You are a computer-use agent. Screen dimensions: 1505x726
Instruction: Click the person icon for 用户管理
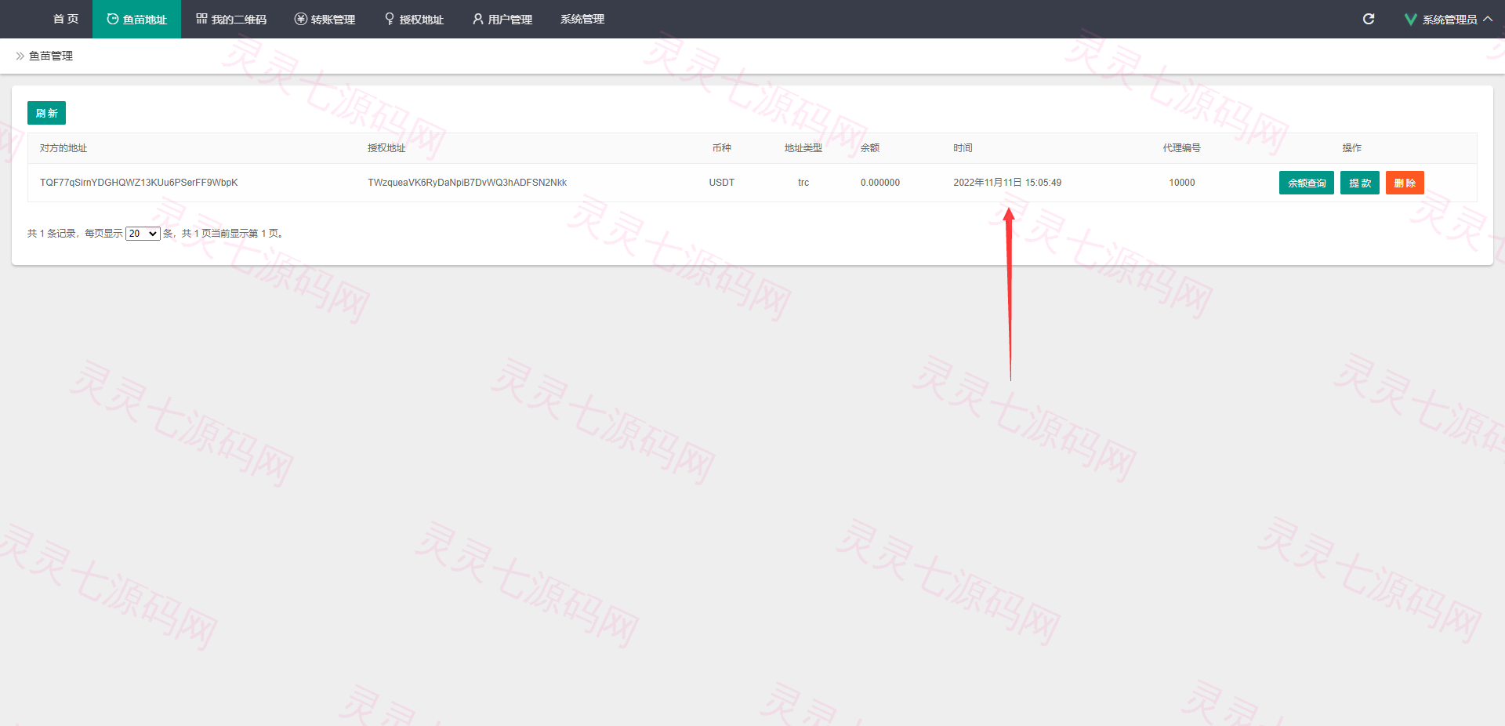pos(477,19)
